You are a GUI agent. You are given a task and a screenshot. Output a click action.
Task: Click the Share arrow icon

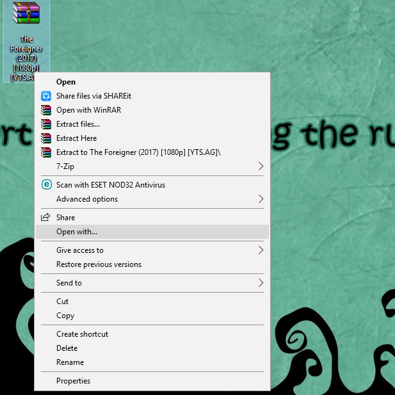[45, 217]
